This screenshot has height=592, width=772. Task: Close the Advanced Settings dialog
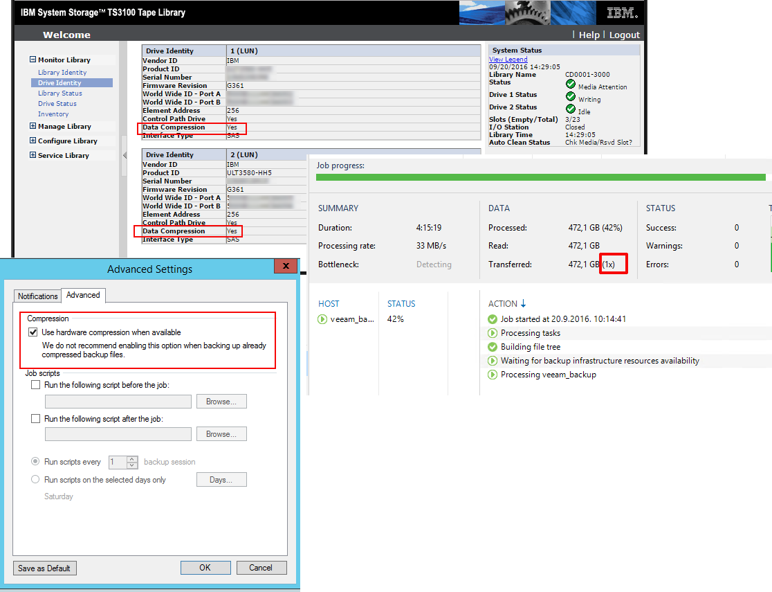(x=286, y=266)
